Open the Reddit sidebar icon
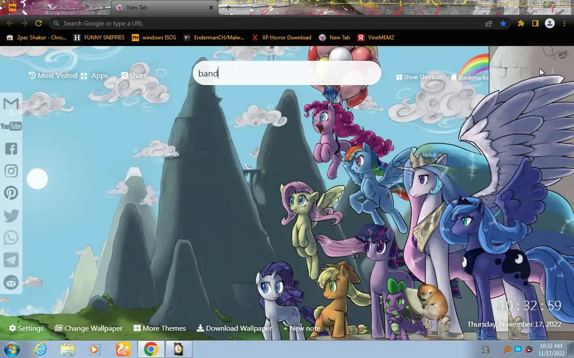Image resolution: width=574 pixels, height=358 pixels. (x=11, y=282)
